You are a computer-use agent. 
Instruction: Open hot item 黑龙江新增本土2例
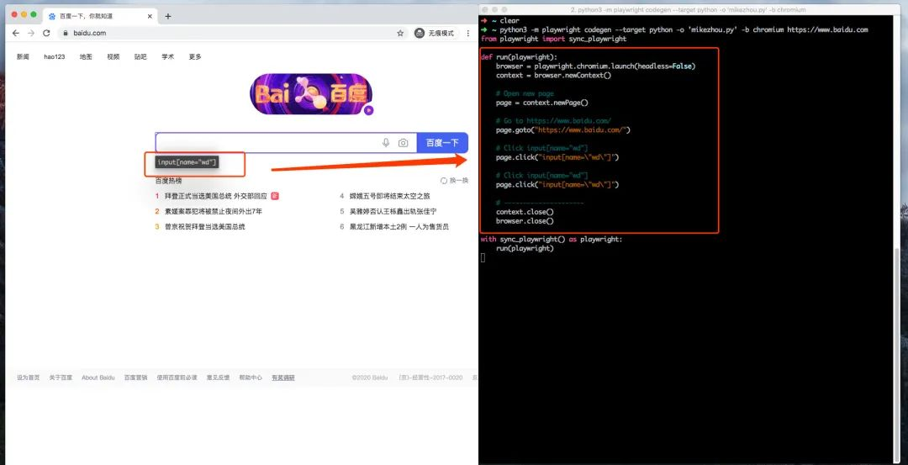pyautogui.click(x=399, y=226)
